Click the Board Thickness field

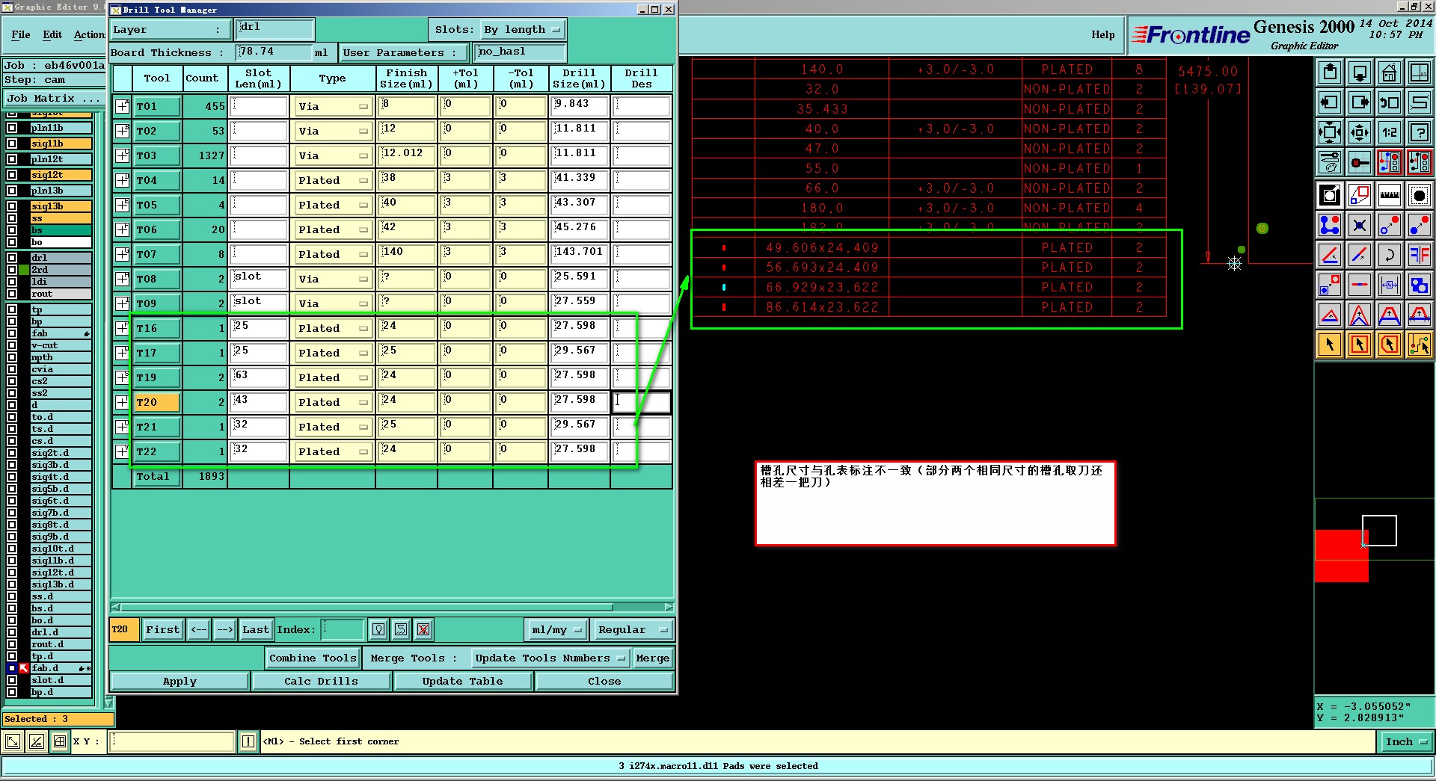click(274, 52)
